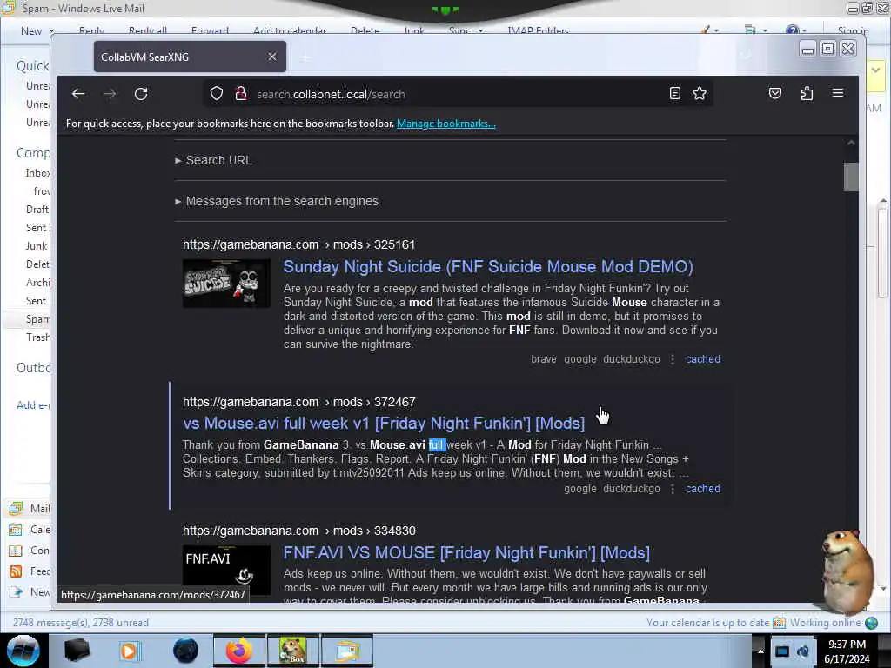Click IMAP Folders in Live Mail toolbar
This screenshot has width=891, height=668.
(x=538, y=30)
